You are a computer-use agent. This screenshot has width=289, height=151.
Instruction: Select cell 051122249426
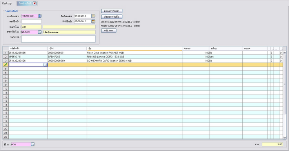[28, 61]
